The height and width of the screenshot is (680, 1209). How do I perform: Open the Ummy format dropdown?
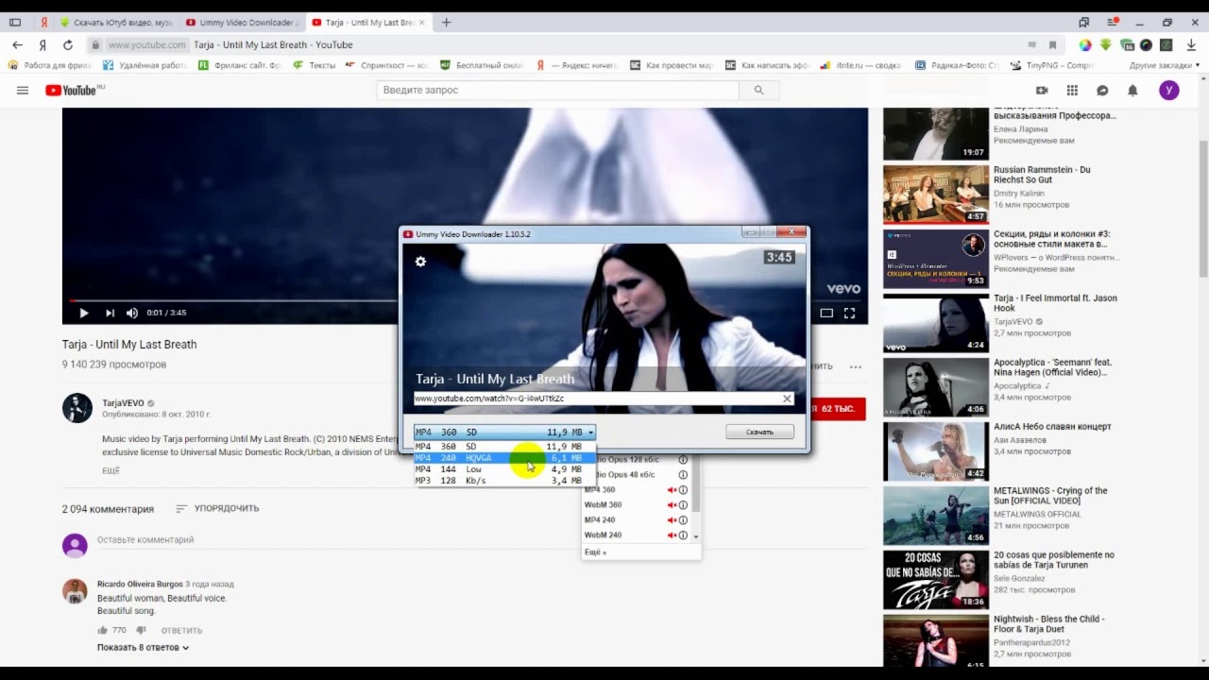tap(504, 433)
